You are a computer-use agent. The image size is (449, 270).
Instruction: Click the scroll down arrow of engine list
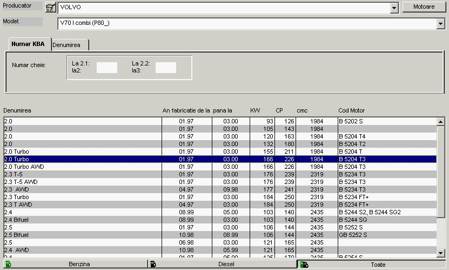click(441, 253)
